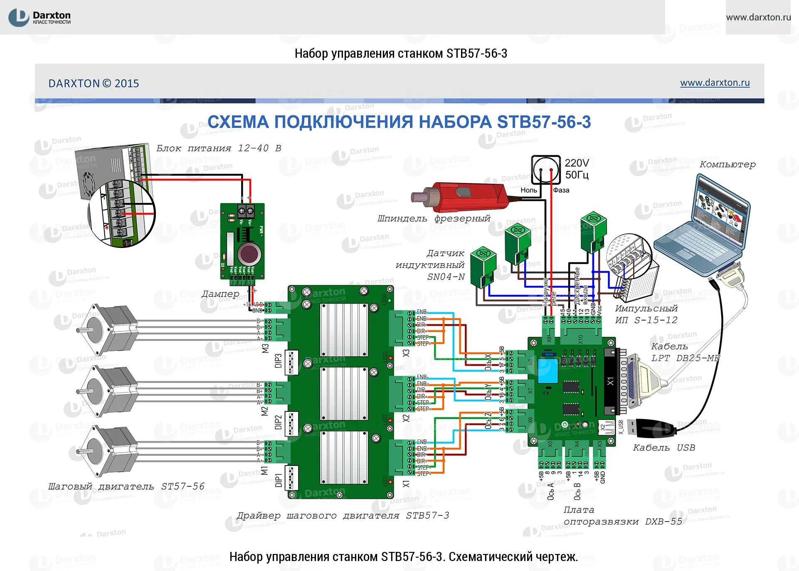Click the 220V power socket symbol
The height and width of the screenshot is (571, 799).
(546, 169)
